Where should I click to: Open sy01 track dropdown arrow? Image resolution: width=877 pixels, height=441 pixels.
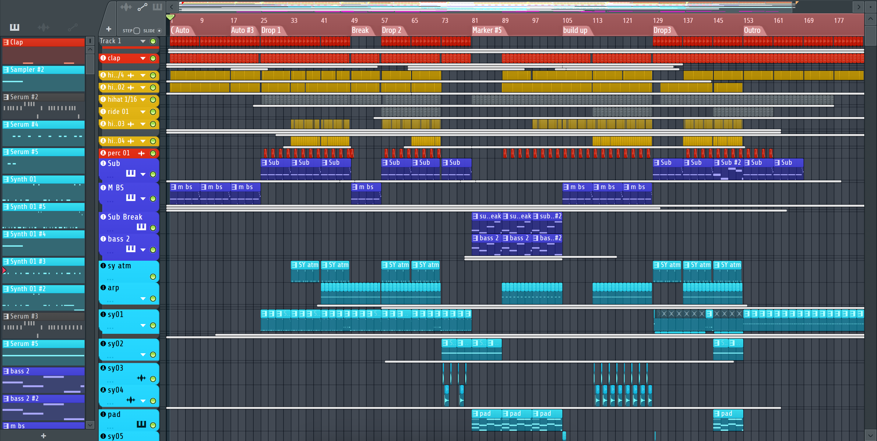pyautogui.click(x=143, y=326)
